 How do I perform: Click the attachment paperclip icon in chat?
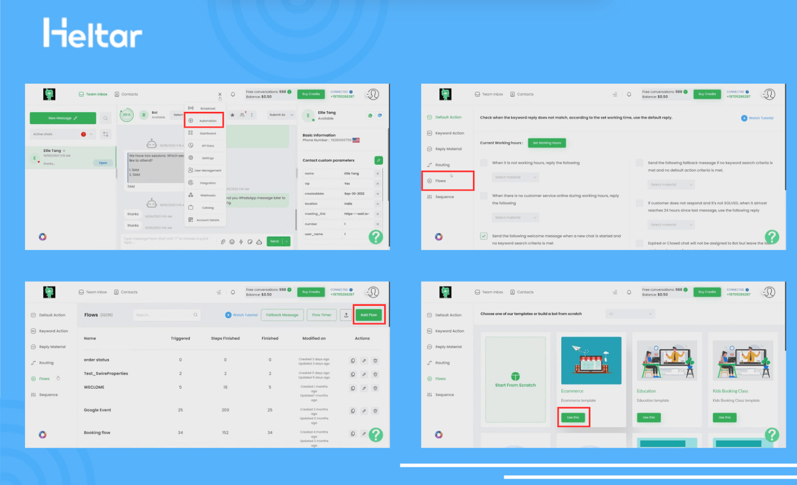(223, 242)
